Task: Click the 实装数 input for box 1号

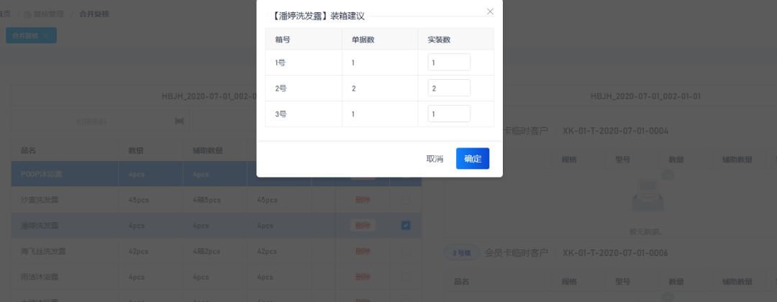Action: (449, 63)
